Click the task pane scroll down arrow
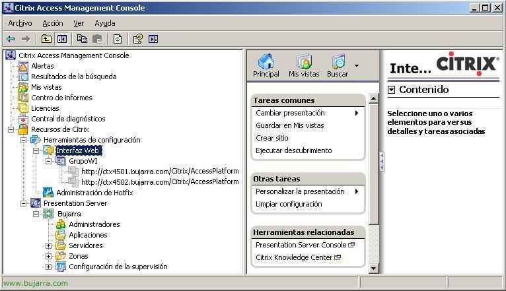506x291 pixels. tap(373, 268)
